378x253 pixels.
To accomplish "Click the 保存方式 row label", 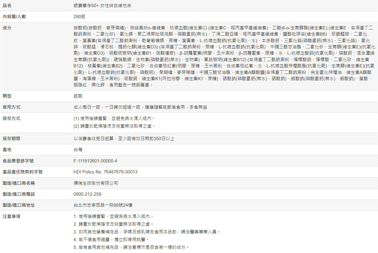I will click(11, 118).
